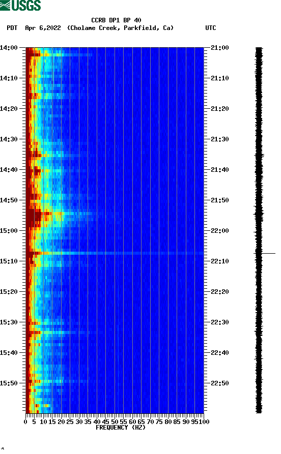
Task: Click the 21:40 UTC time label
Action: pyautogui.click(x=220, y=170)
